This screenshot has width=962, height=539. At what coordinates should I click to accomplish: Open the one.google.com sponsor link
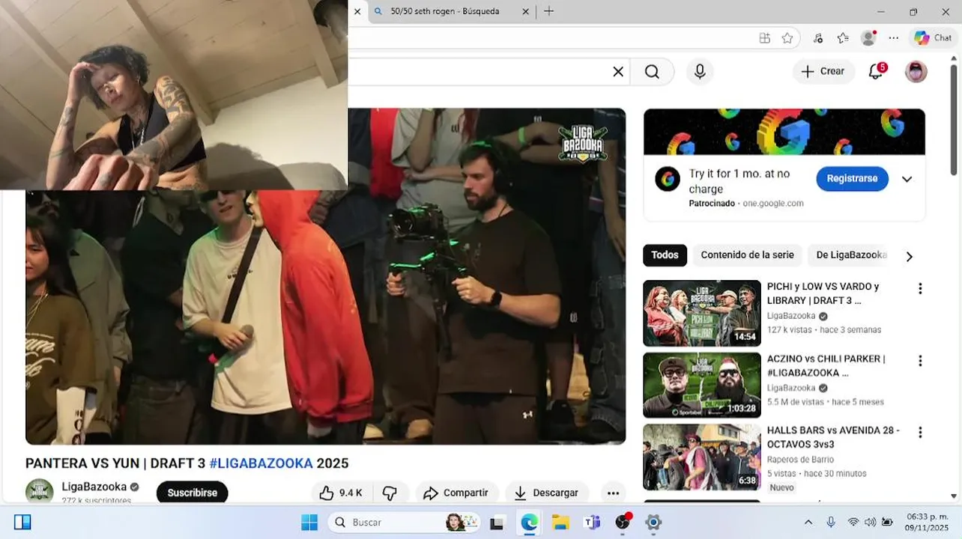(x=773, y=204)
